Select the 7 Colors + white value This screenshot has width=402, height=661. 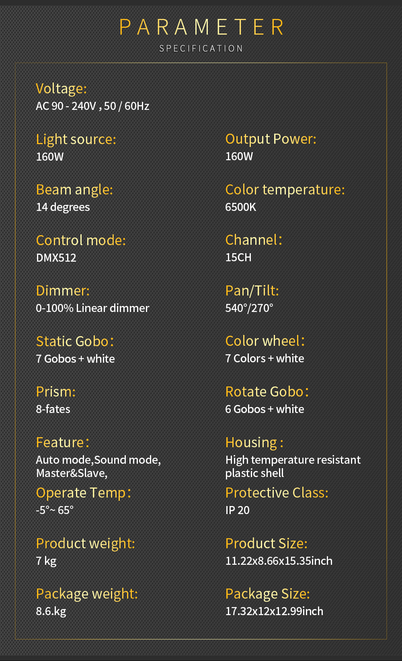pos(265,359)
